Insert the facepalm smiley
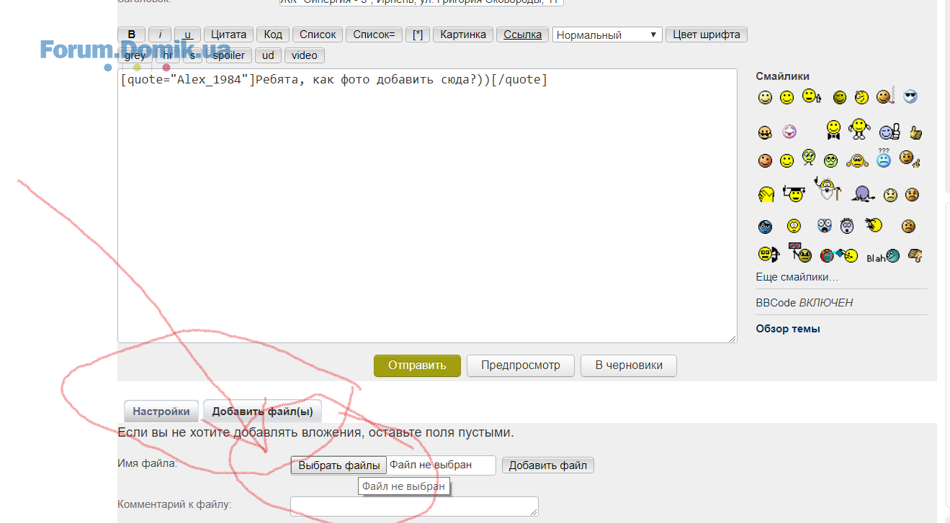This screenshot has height=523, width=950. click(766, 194)
